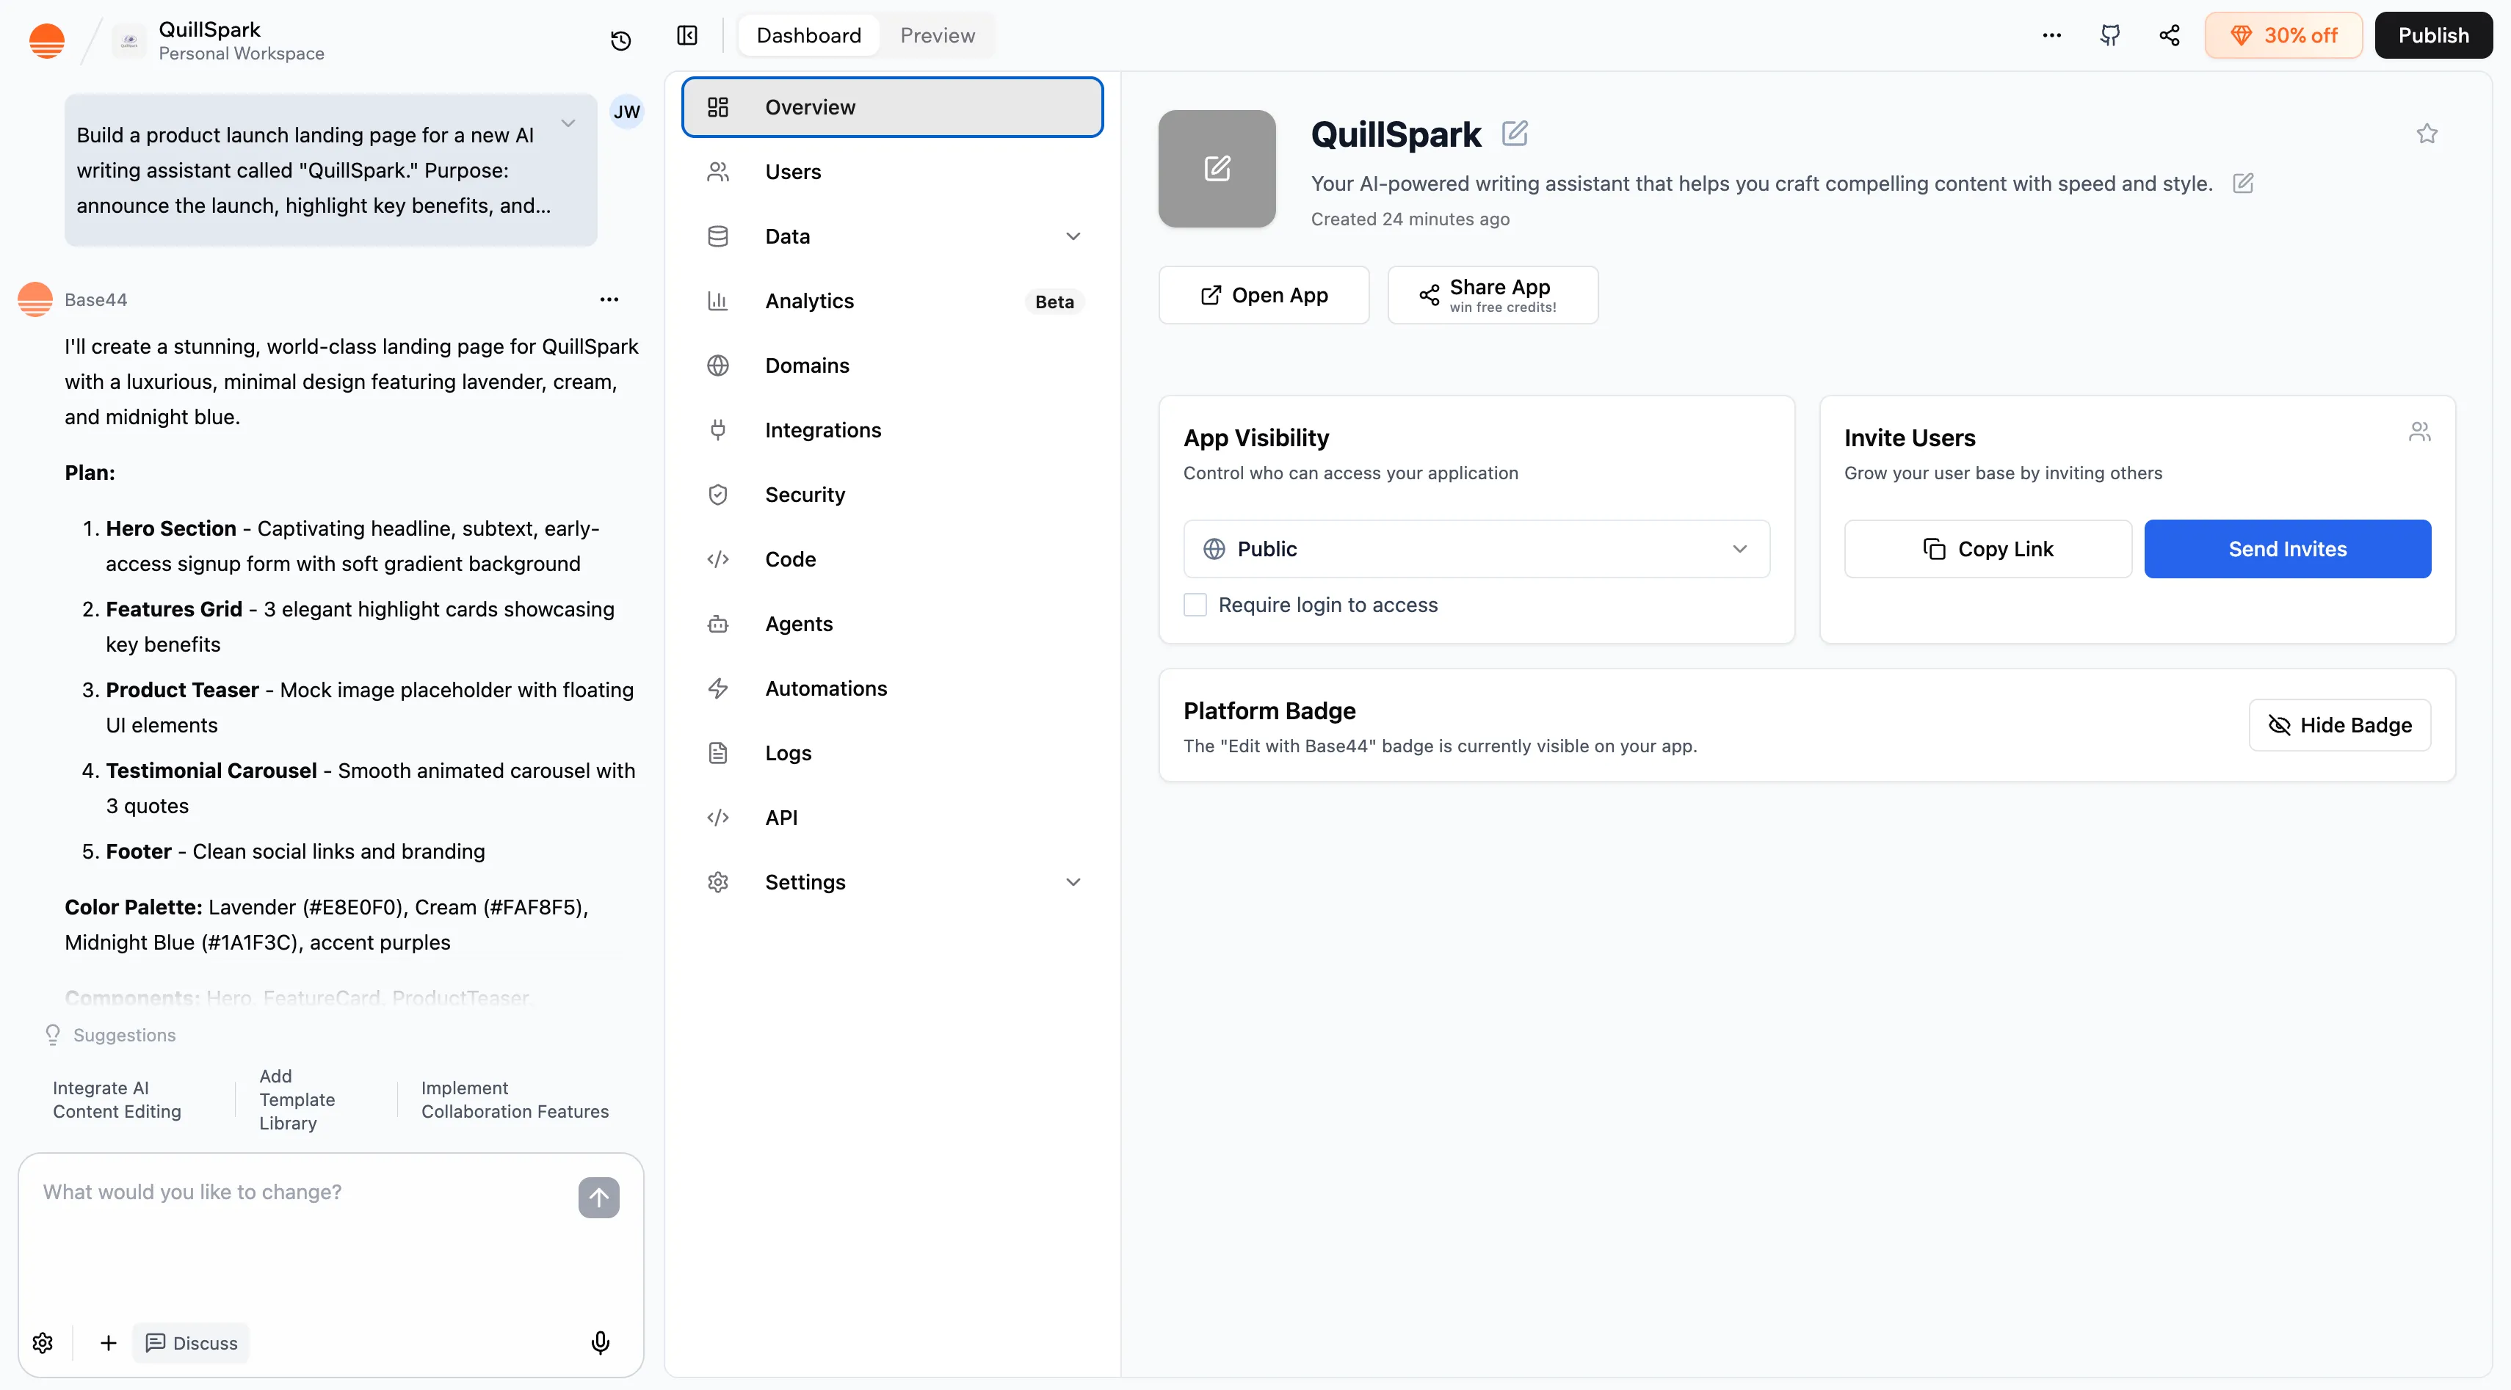Click the plus icon to add an attachment
This screenshot has width=2511, height=1390.
pos(108,1342)
